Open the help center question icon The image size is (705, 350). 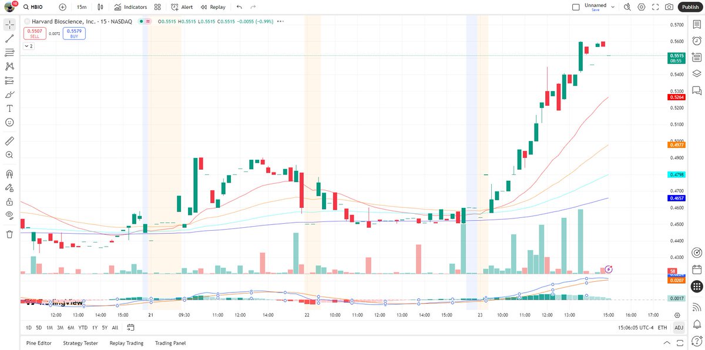[697, 341]
